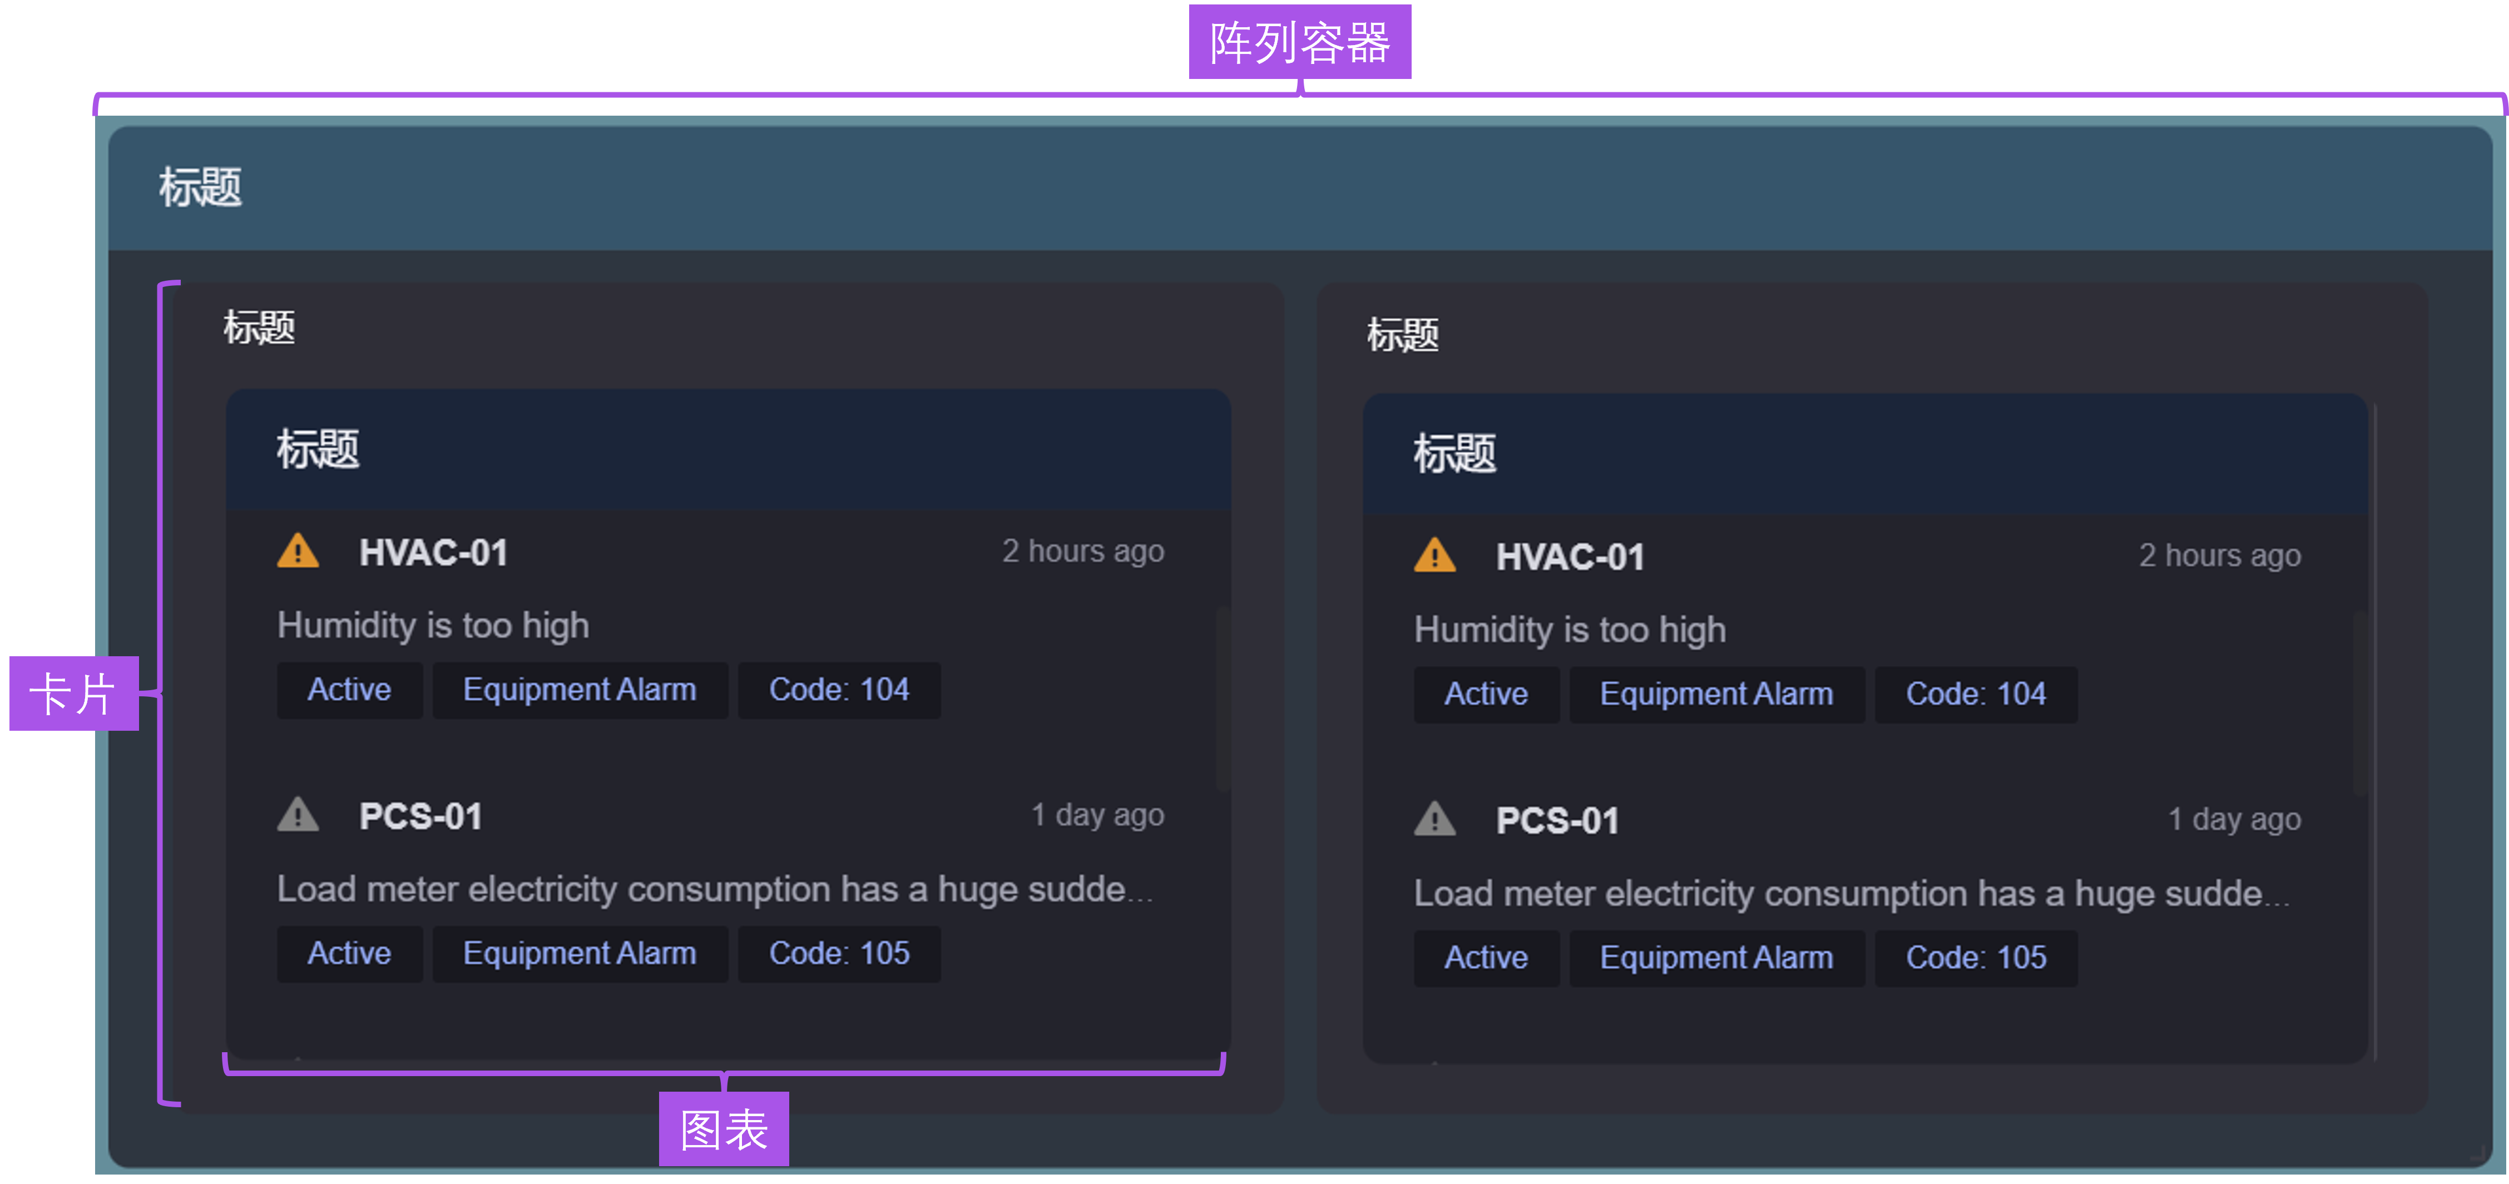Click the Code: 105 tag in the right card
The width and height of the screenshot is (2509, 1184).
[1975, 958]
